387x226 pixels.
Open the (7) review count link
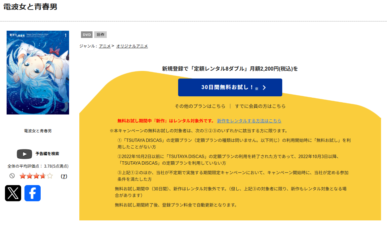64,176
